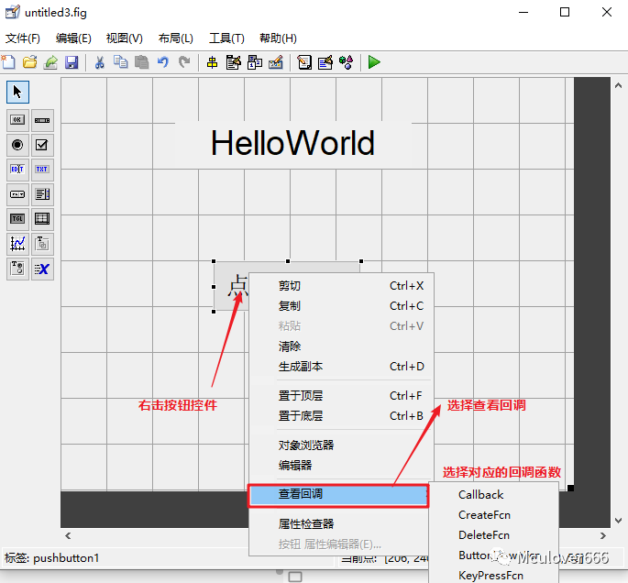Image resolution: width=628 pixels, height=583 pixels.
Task: Click the HelloWorld static text on canvas
Action: (292, 144)
